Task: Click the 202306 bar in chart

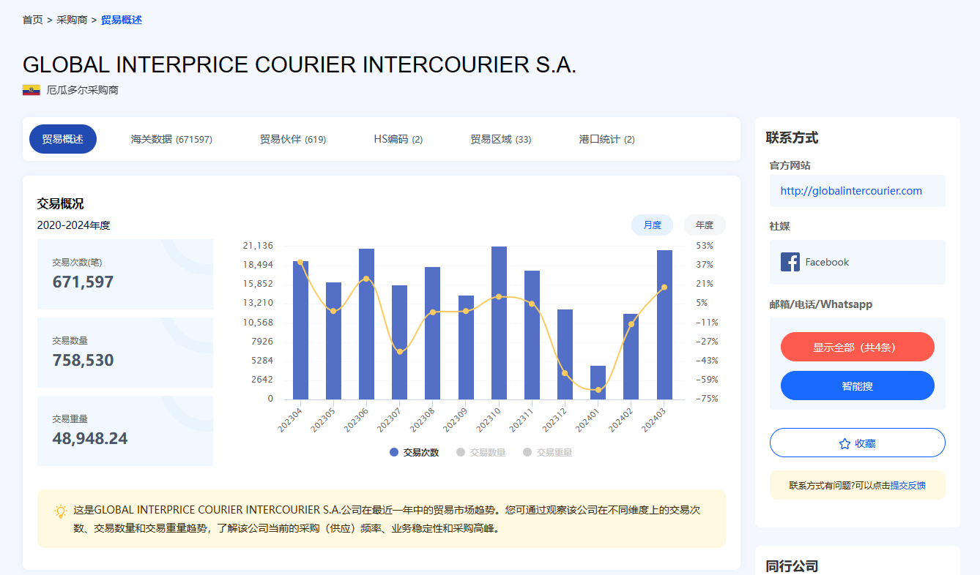Action: tap(367, 324)
